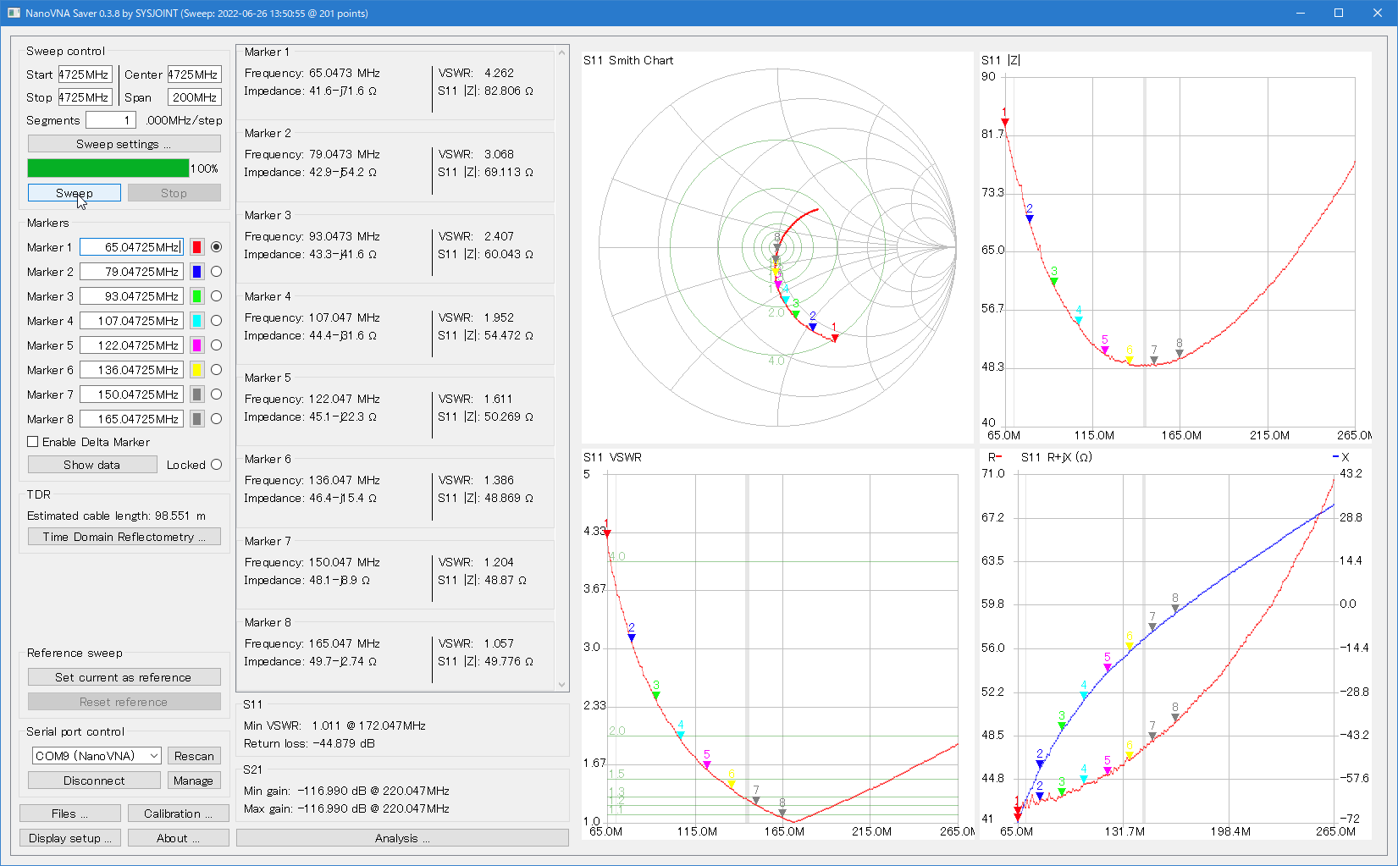Select the Marker 4 radio button
The width and height of the screenshot is (1398, 866).
point(217,321)
